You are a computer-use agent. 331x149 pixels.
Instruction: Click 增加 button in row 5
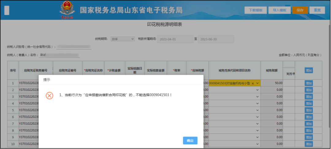(309, 110)
